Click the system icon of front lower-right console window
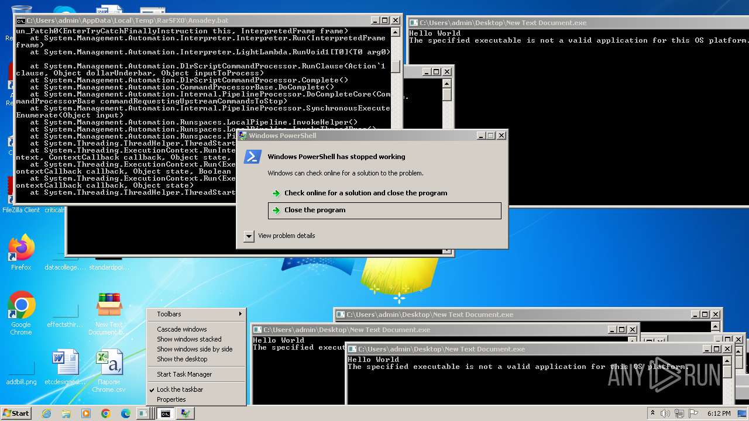 coord(352,349)
